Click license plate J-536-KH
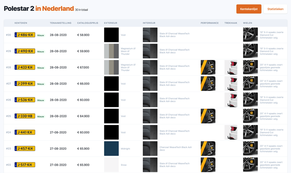291x173 pixels. click(25, 100)
